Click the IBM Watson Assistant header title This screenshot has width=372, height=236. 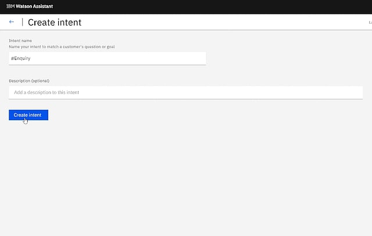pos(29,6)
